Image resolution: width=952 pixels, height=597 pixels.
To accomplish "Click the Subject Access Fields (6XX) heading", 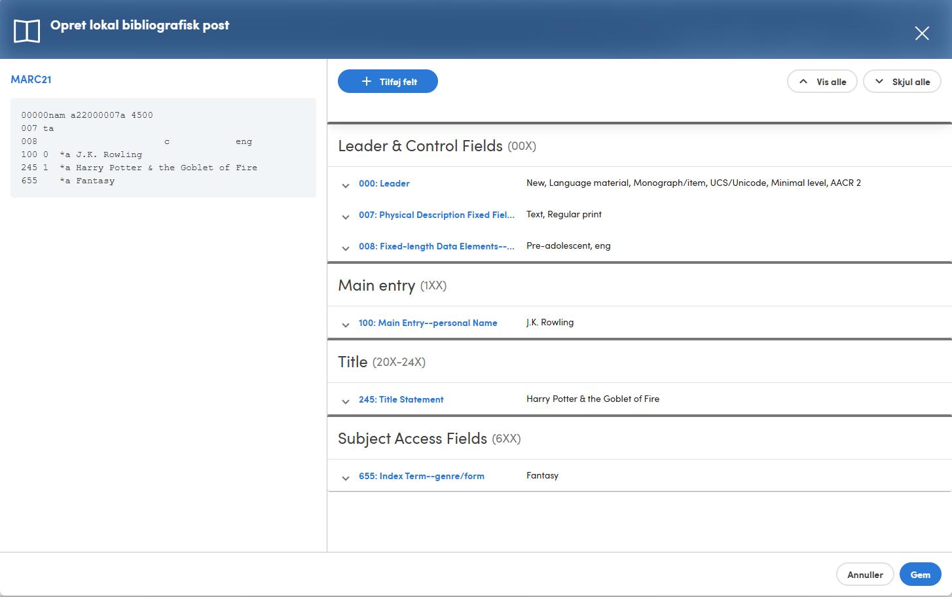I will tap(430, 439).
